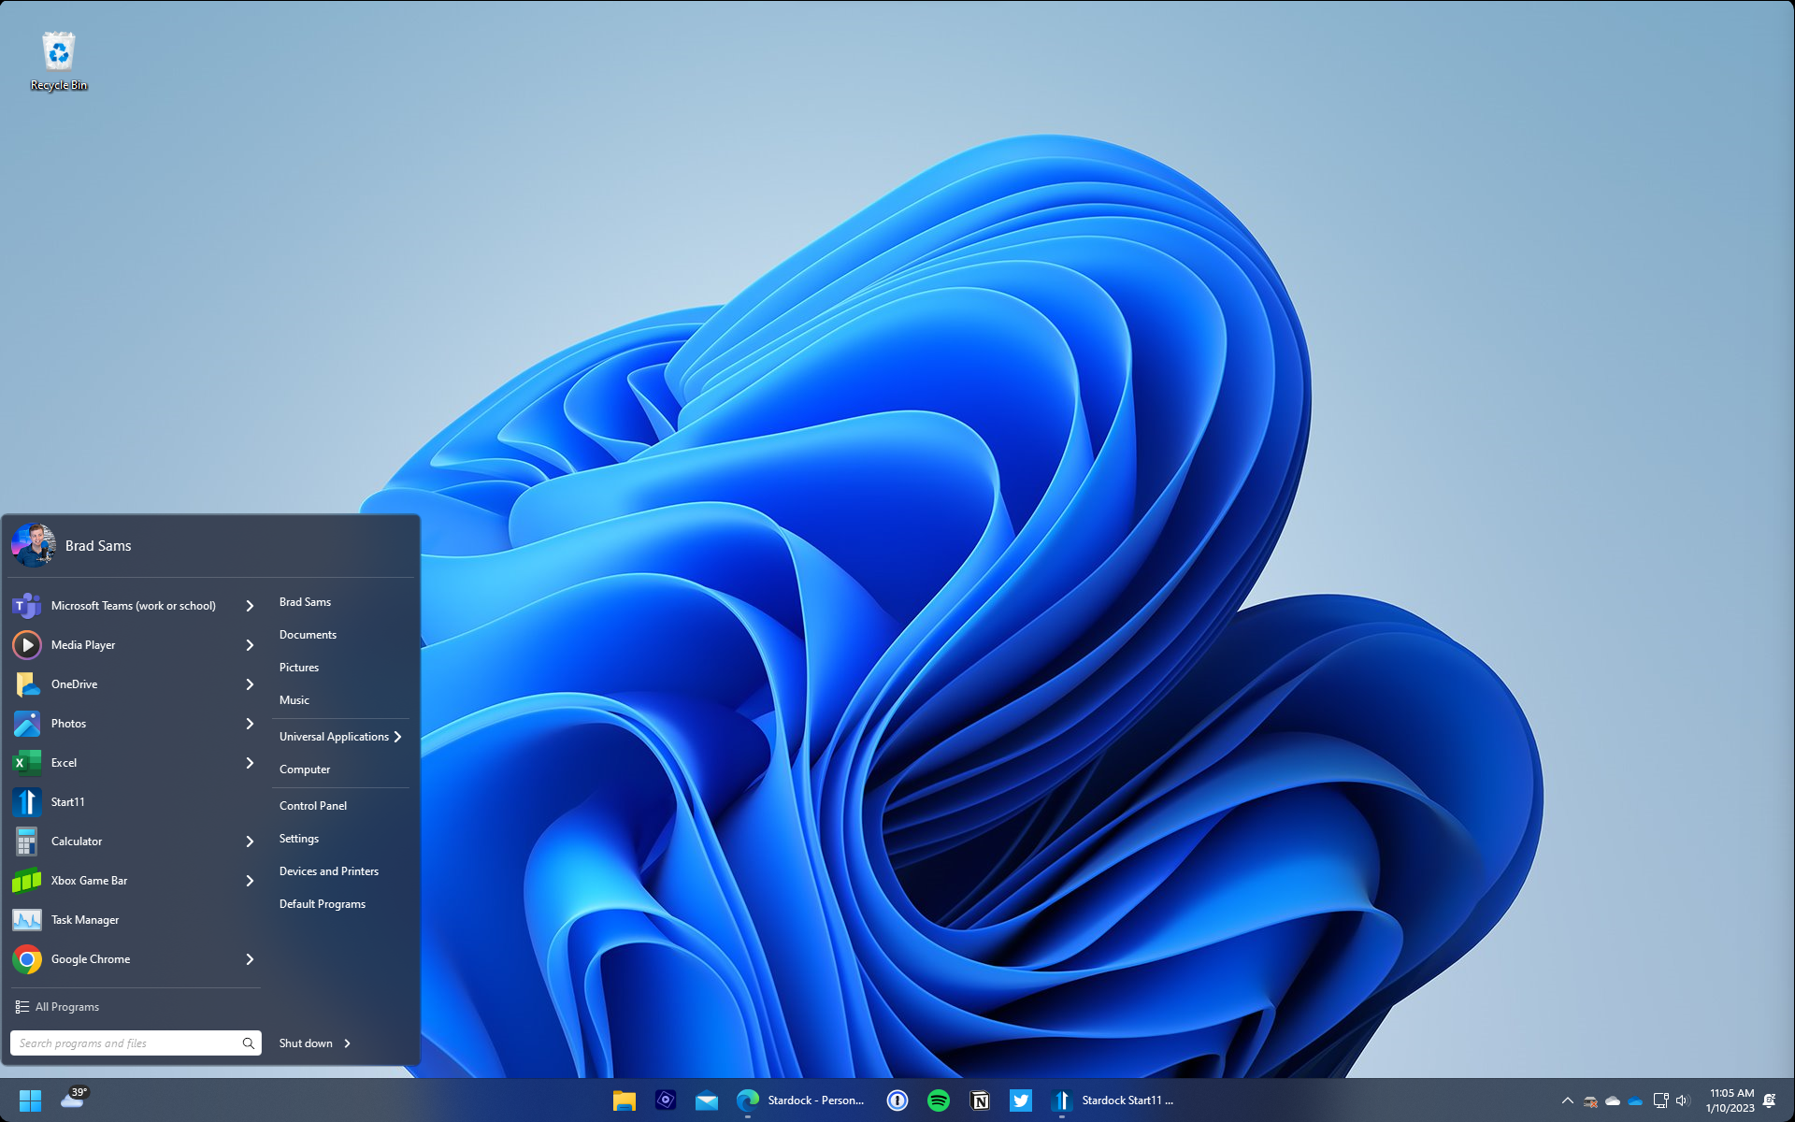Image resolution: width=1795 pixels, height=1122 pixels.
Task: Click Brad Sams user profile picture
Action: 35,543
